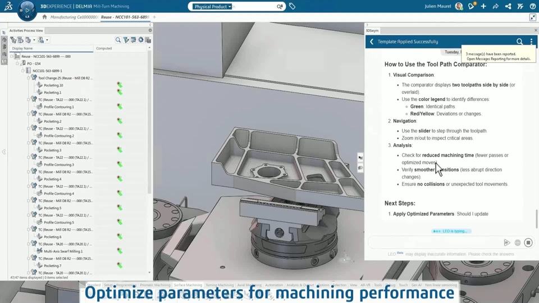The image size is (539, 303).
Task: Open the tools icon next to help
Action: pyautogui.click(x=520, y=6)
